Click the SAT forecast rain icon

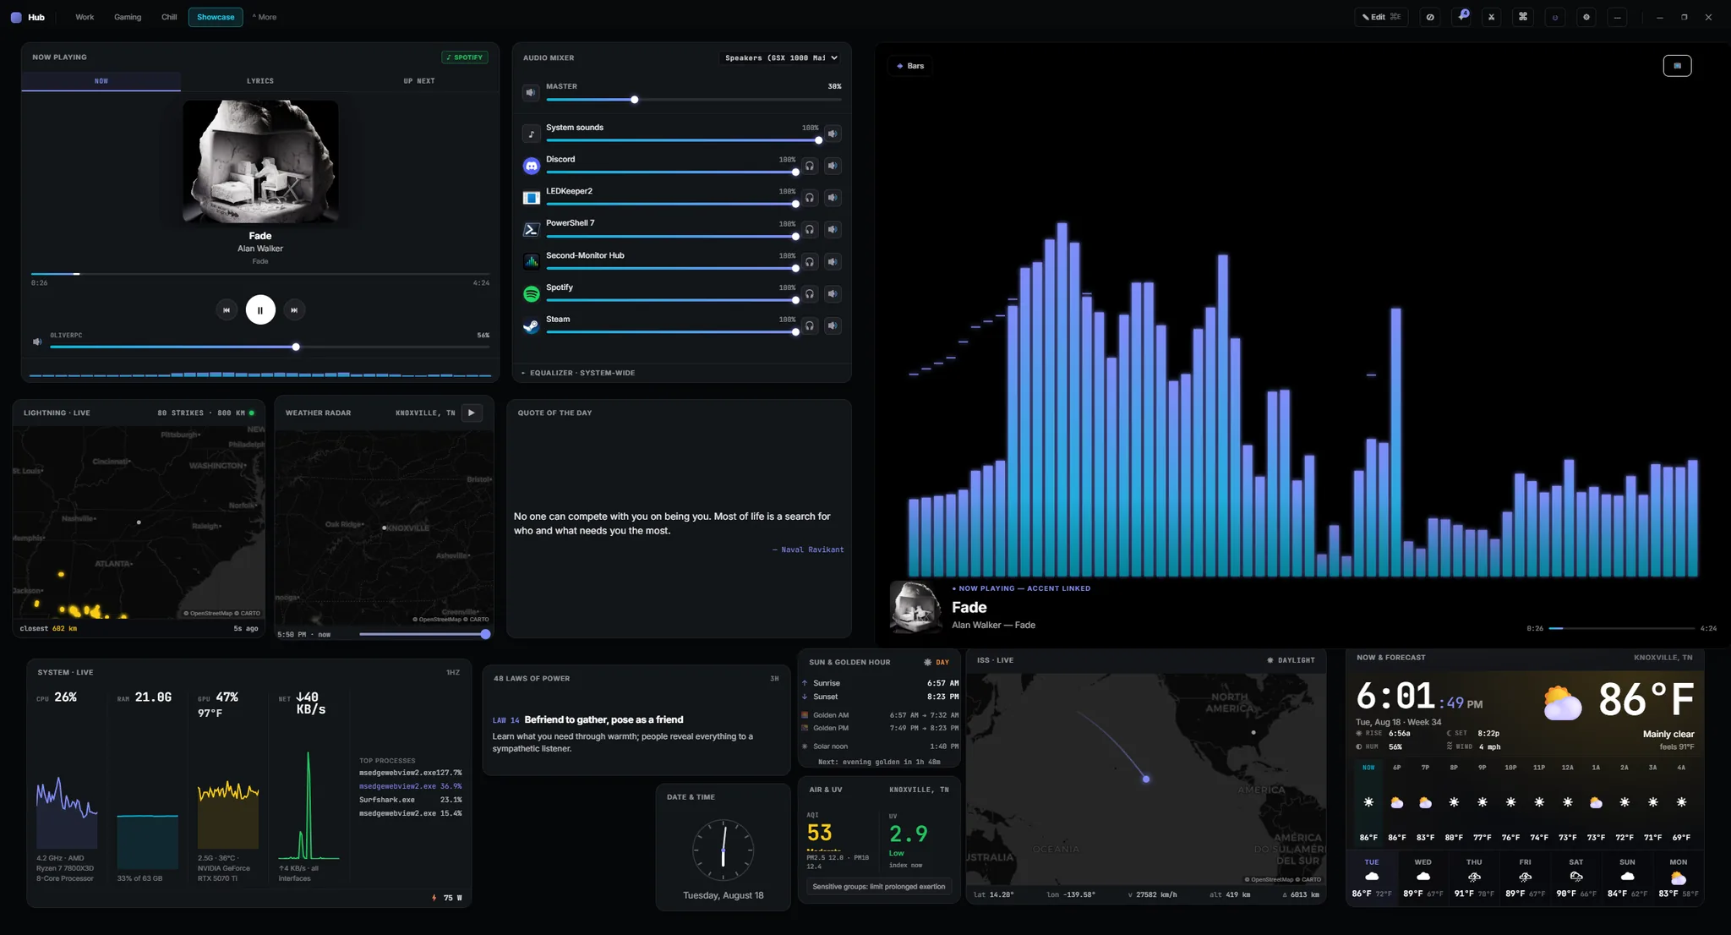coord(1576,878)
